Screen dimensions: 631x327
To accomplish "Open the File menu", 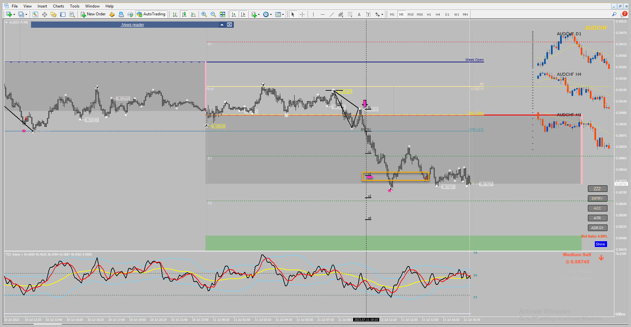I will pos(15,6).
